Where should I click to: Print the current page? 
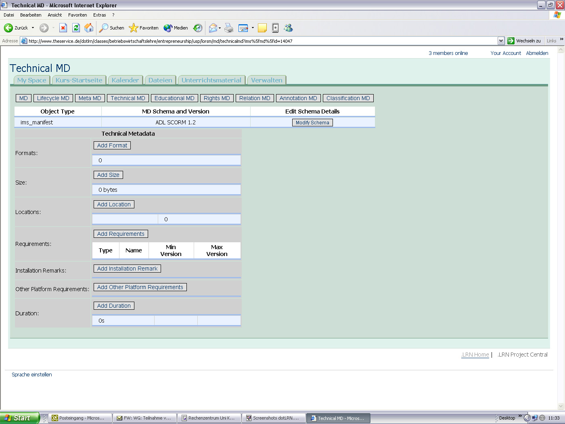click(229, 28)
